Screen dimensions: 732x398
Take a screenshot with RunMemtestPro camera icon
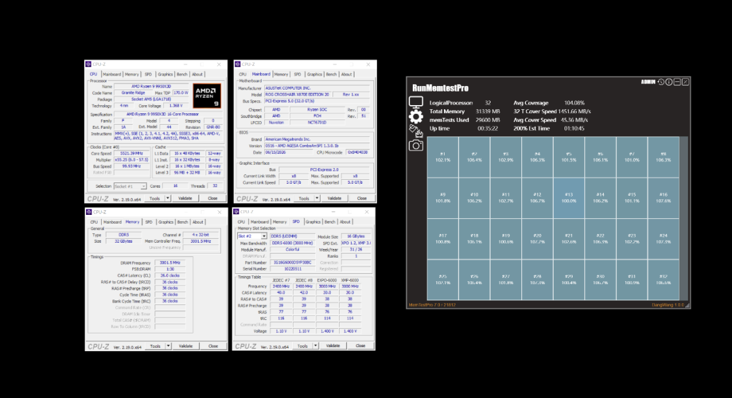(x=416, y=146)
